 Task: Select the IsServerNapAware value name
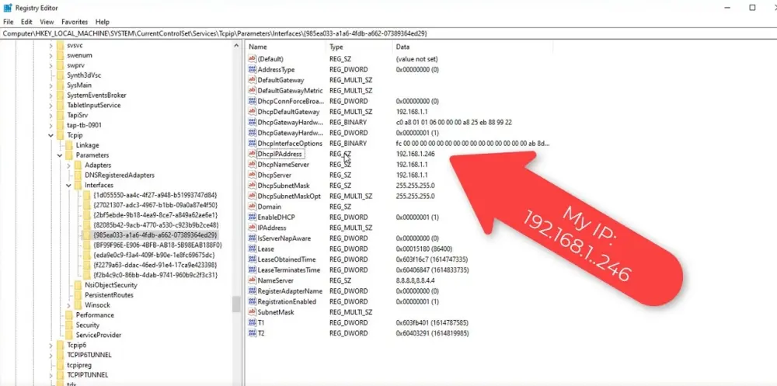point(283,238)
